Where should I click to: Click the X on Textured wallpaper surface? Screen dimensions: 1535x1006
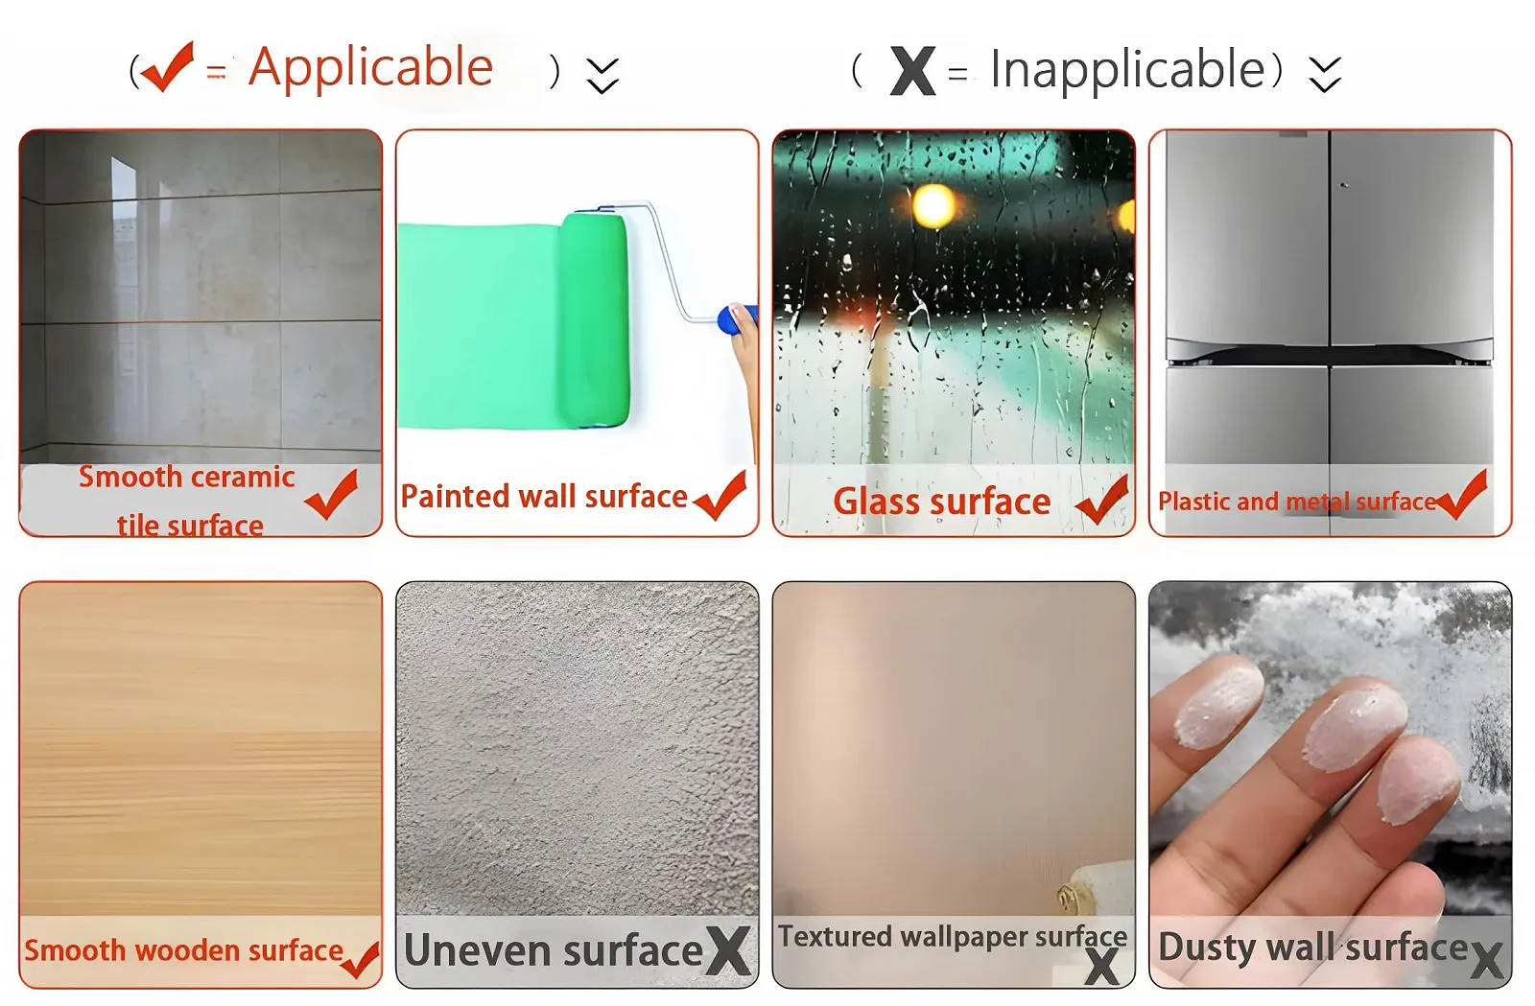click(1102, 966)
